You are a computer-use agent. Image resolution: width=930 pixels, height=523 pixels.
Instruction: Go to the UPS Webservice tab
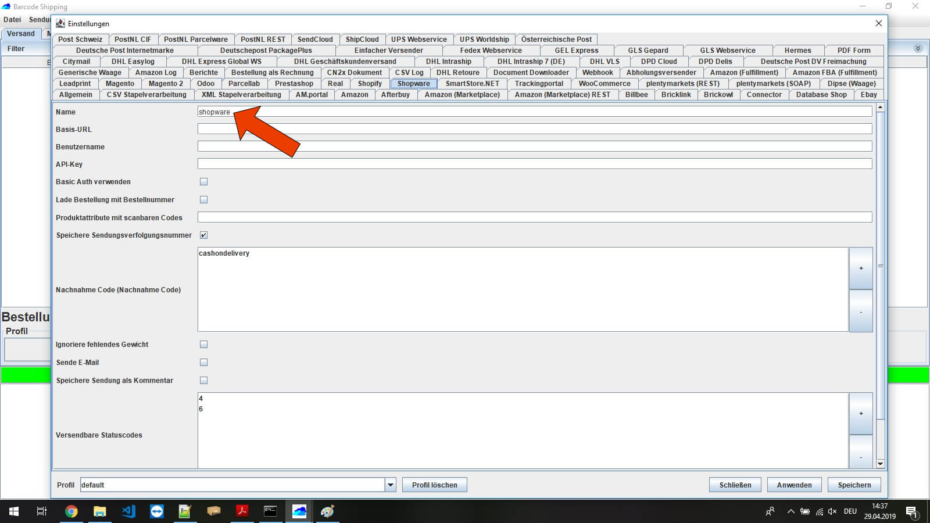[419, 40]
